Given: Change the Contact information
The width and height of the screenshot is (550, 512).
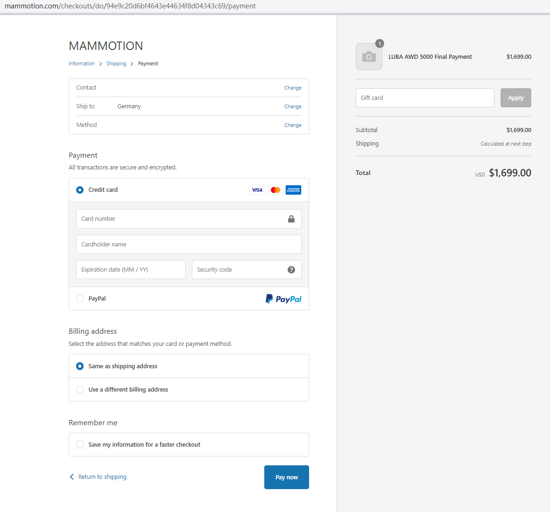Looking at the screenshot, I should [x=293, y=88].
